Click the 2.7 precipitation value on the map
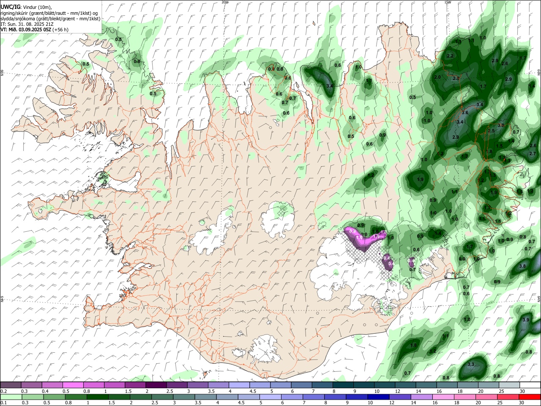 click(533, 154)
